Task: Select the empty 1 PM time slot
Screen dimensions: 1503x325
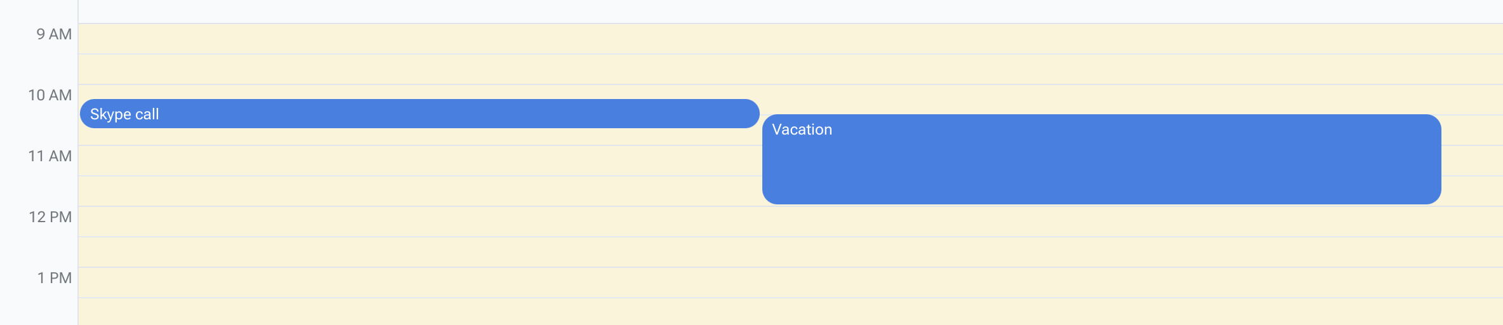Action: [790, 282]
